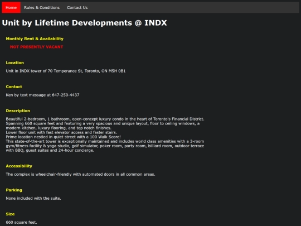Open the Home navigation tab
301x226 pixels.
(11, 7)
